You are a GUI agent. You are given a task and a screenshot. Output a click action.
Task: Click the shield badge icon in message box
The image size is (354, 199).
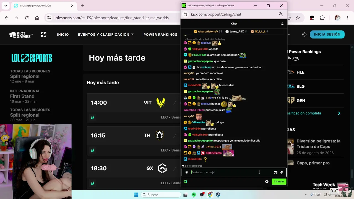[187, 172]
